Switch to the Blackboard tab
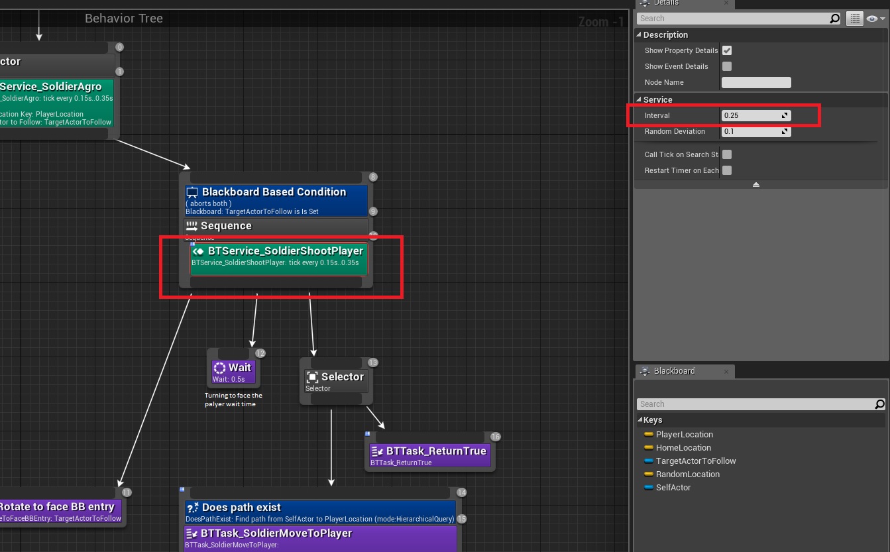 [674, 371]
